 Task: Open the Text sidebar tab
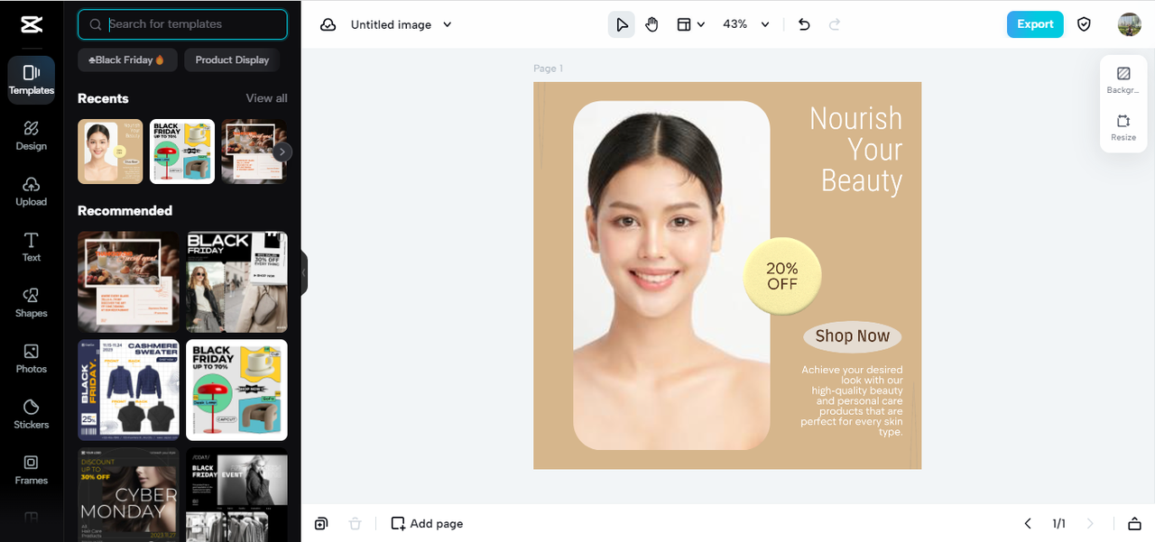coord(32,246)
